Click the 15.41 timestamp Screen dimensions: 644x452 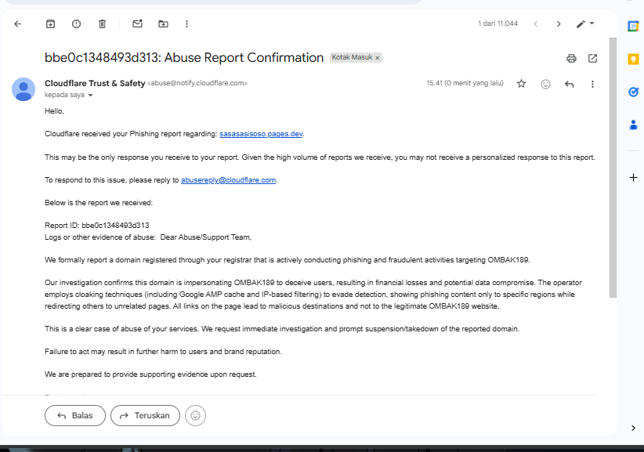point(465,83)
